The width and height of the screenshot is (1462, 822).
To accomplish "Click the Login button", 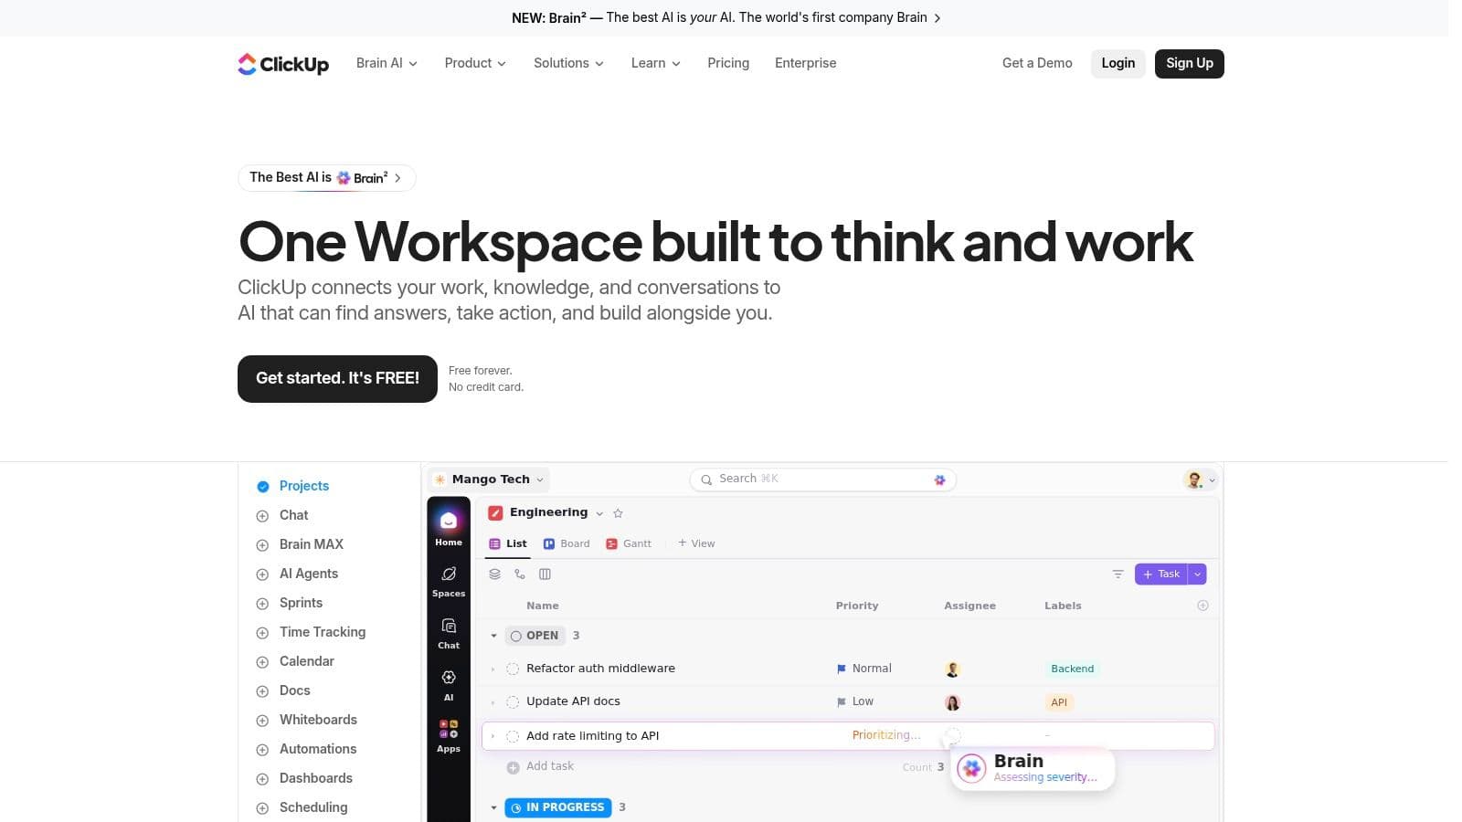I will coord(1118,63).
